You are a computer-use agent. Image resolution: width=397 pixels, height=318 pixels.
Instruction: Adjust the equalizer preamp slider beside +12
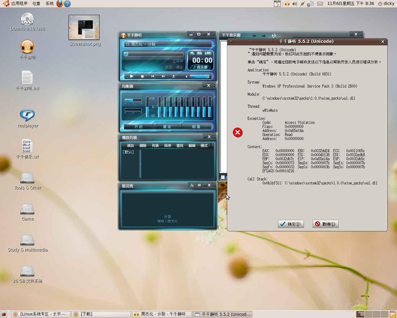(147, 107)
